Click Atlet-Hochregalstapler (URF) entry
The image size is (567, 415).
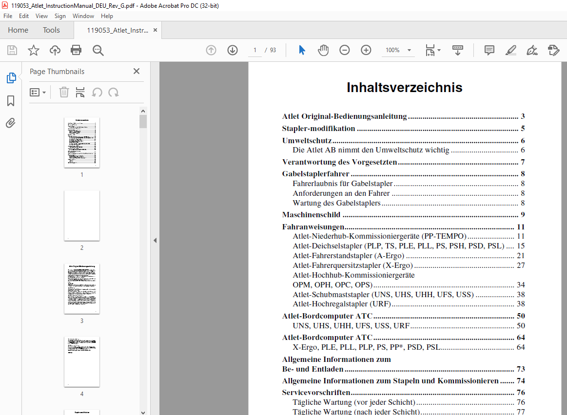(x=409, y=304)
